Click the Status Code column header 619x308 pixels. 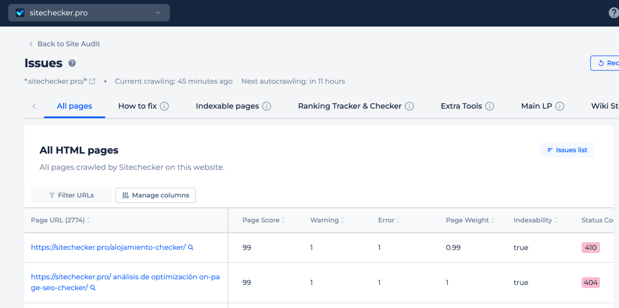point(597,220)
